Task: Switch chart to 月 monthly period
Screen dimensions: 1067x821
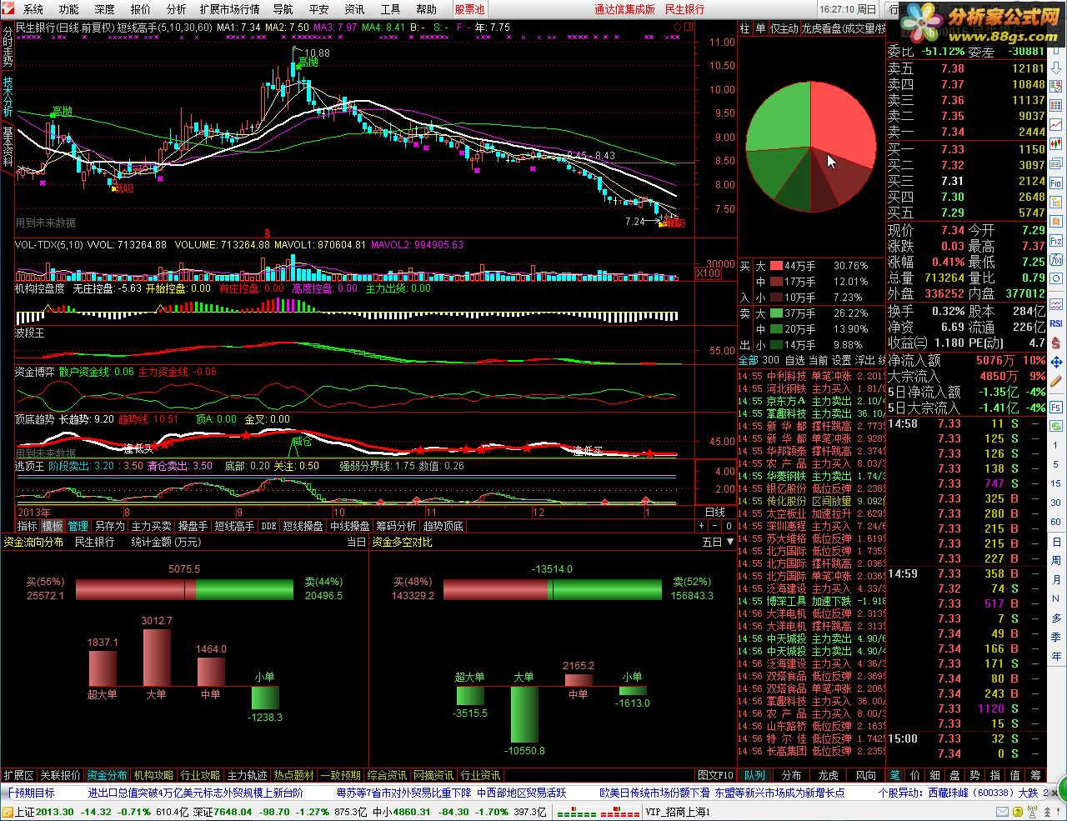Action: click(1056, 579)
